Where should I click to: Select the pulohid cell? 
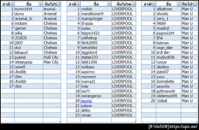[29, 57]
